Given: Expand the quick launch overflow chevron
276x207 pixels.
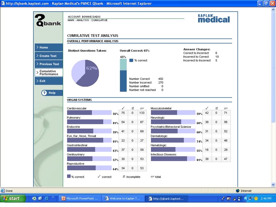Looking at the screenshot, I should click(x=53, y=197).
